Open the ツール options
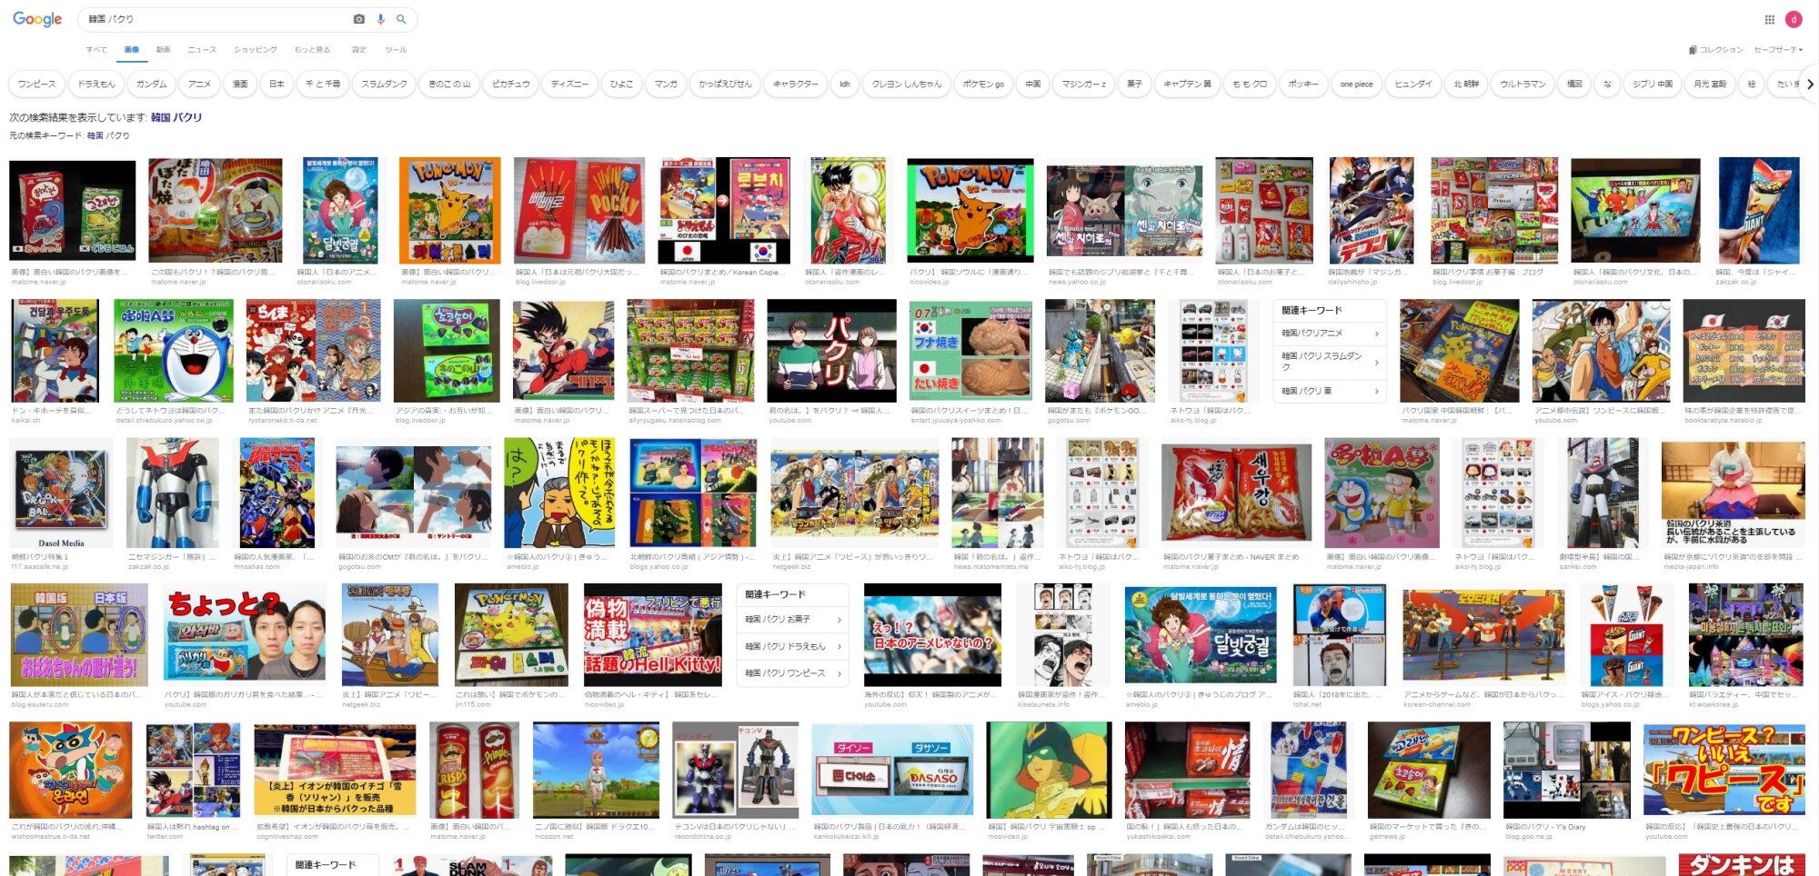Image resolution: width=1819 pixels, height=876 pixels. pyautogui.click(x=396, y=50)
